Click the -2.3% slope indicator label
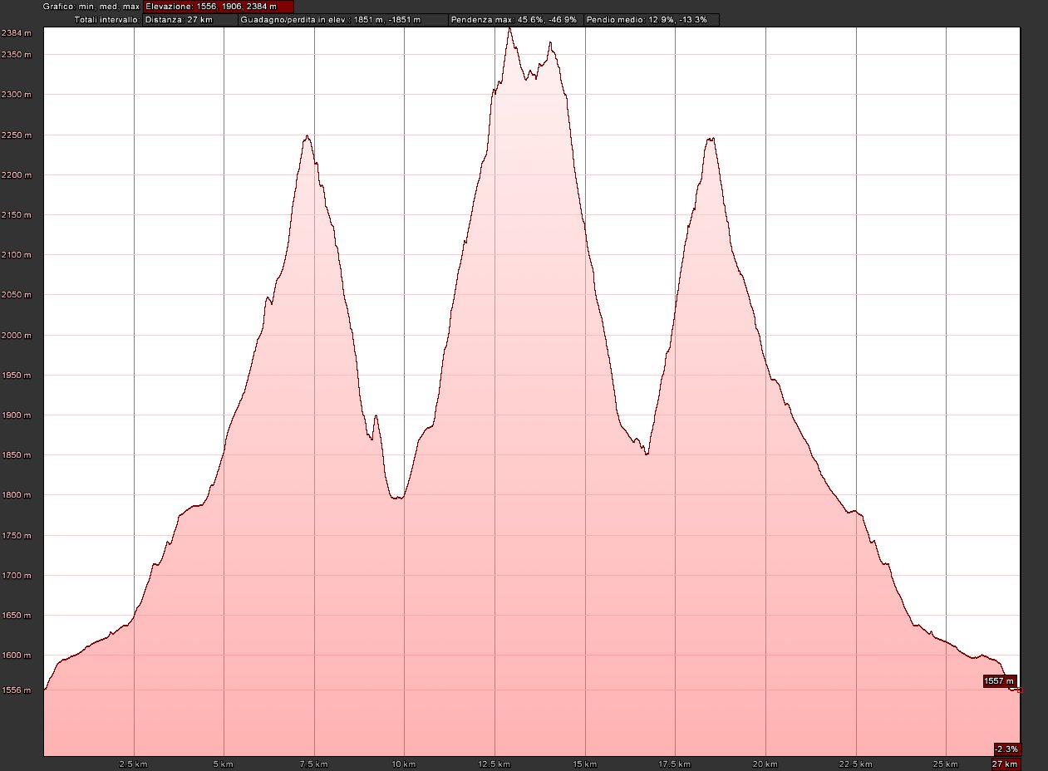Screen dimensions: 1048x771 tap(1006, 748)
